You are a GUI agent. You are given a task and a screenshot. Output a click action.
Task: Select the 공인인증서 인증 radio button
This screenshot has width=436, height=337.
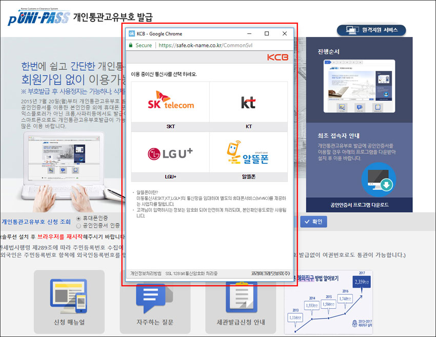[x=78, y=226]
